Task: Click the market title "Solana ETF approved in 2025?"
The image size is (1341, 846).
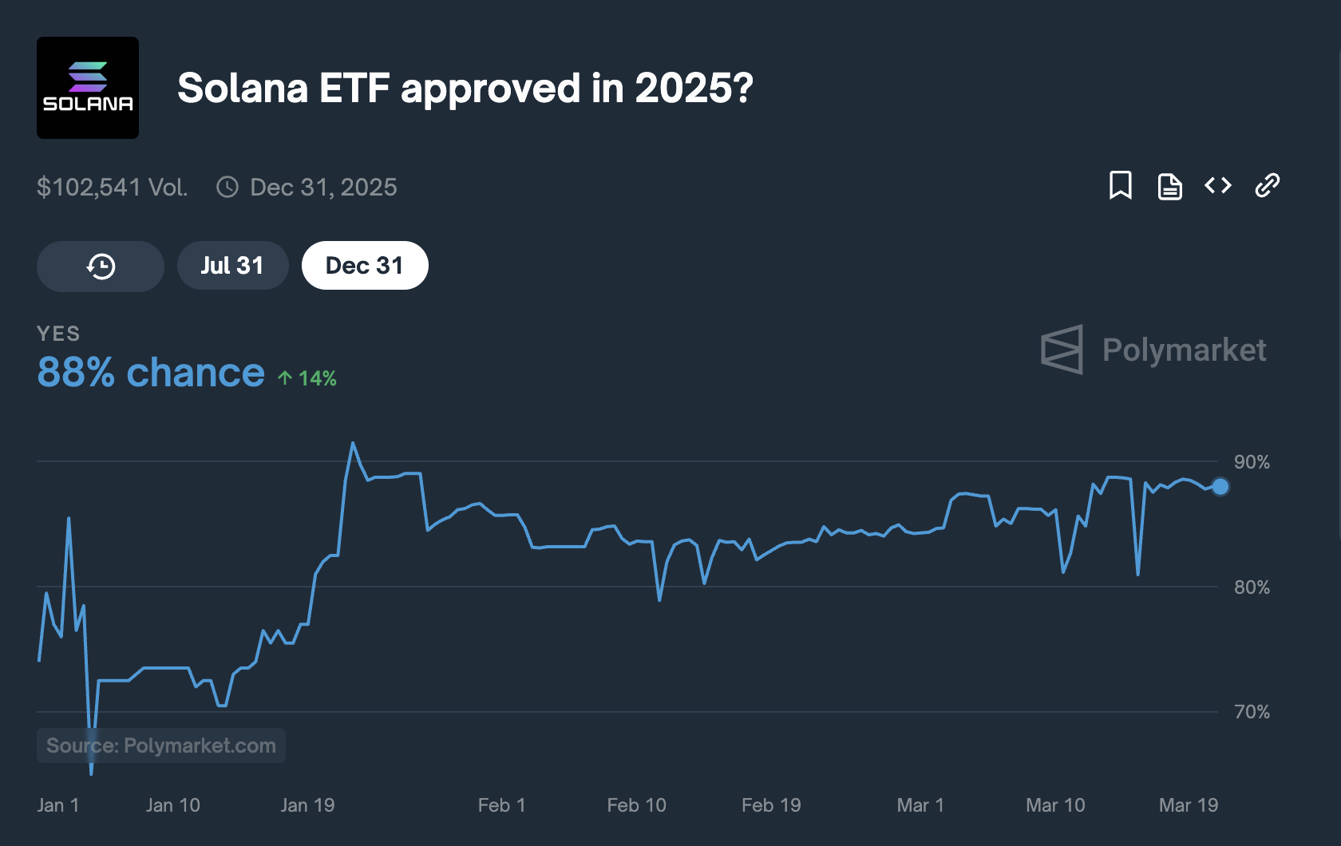Action: coord(465,88)
